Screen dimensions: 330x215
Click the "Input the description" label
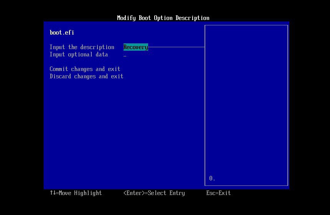(x=82, y=47)
